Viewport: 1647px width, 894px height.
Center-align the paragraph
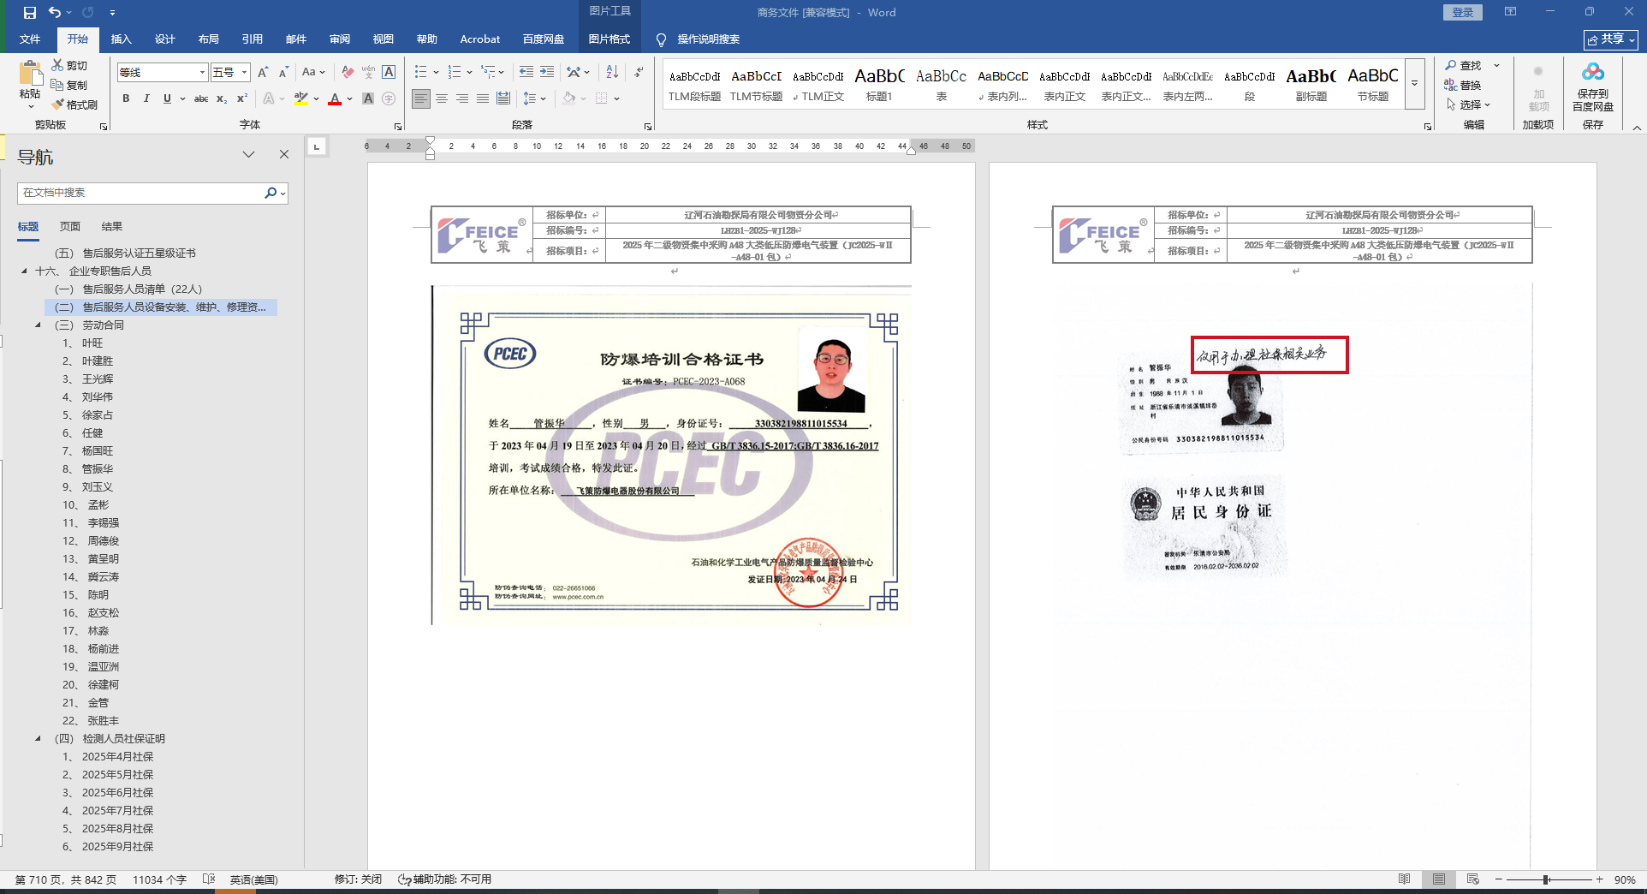tap(442, 98)
